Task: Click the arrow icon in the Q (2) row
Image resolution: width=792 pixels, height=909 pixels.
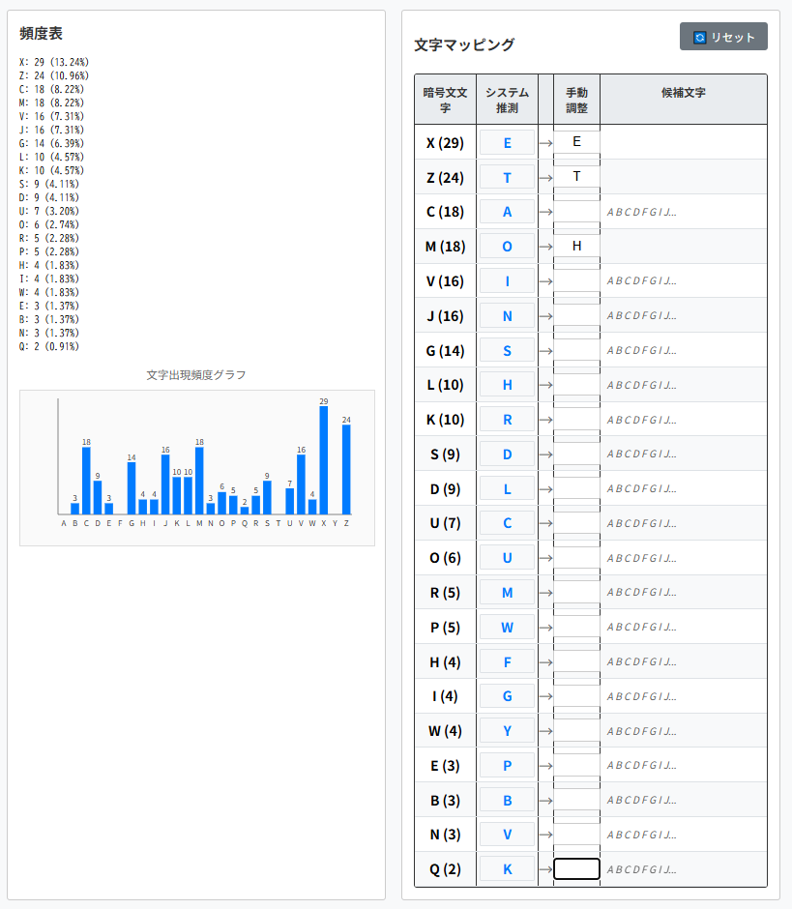Action: click(x=545, y=869)
